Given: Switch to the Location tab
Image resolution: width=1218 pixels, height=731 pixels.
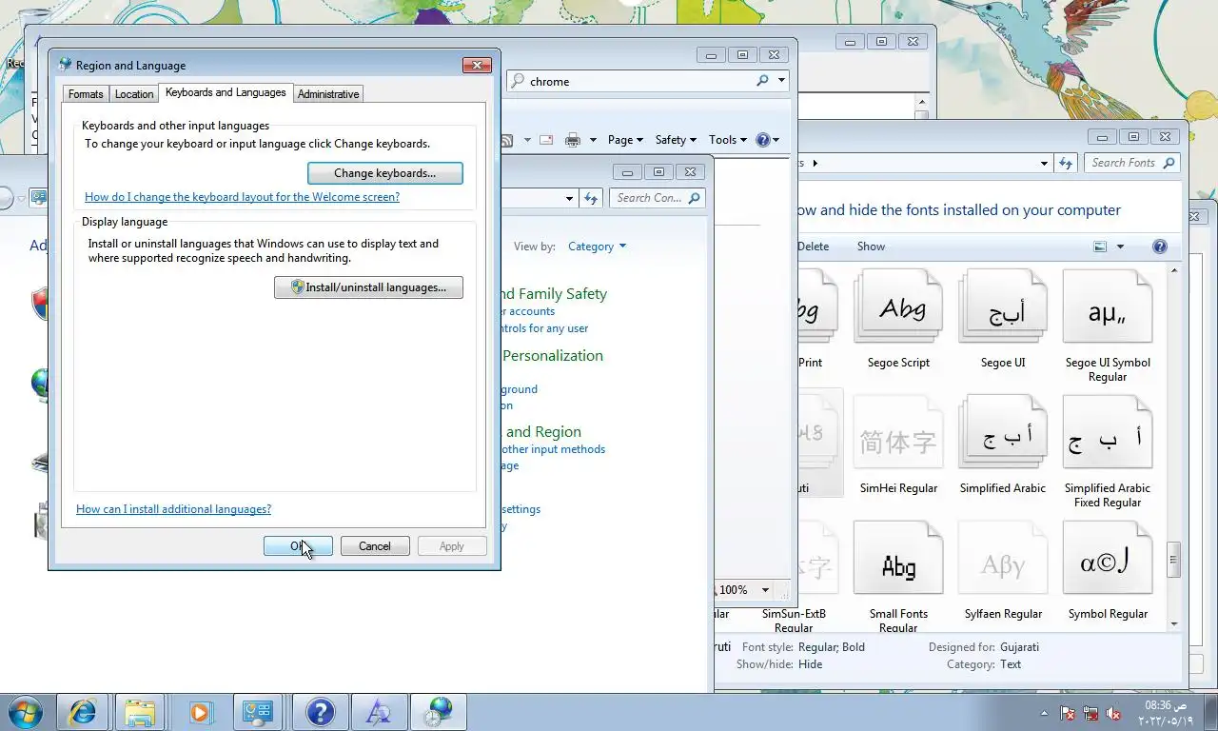Looking at the screenshot, I should coord(134,94).
